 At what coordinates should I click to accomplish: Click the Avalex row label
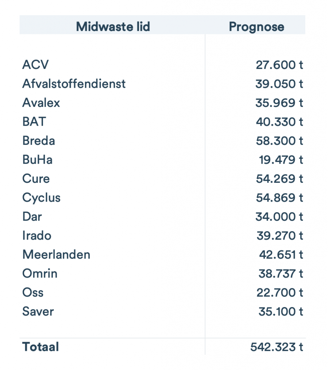click(x=41, y=103)
